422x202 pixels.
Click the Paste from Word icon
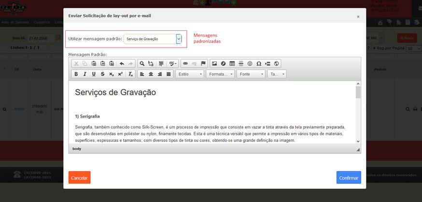[112, 63]
